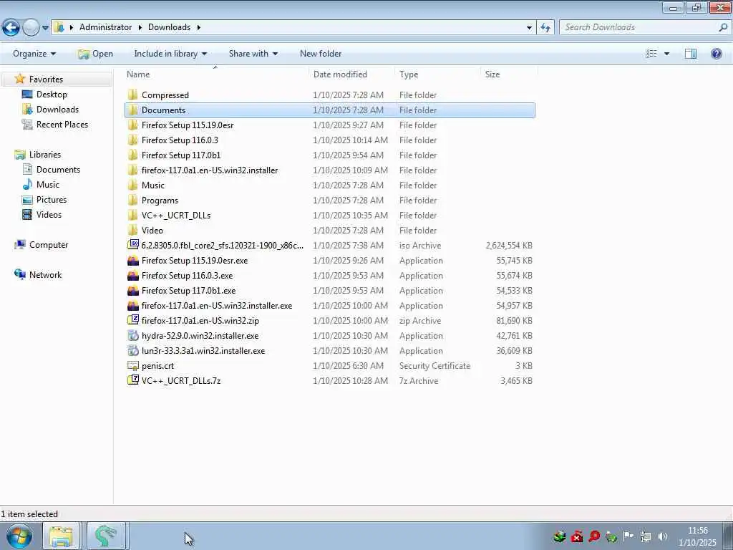
Task: Click the Forward navigation arrow button
Action: tap(31, 27)
